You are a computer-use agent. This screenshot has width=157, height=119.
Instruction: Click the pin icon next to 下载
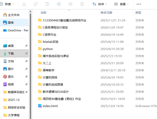[26, 54]
